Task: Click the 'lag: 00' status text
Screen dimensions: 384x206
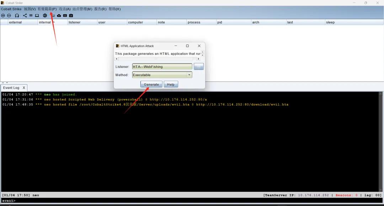Action: pos(373,195)
